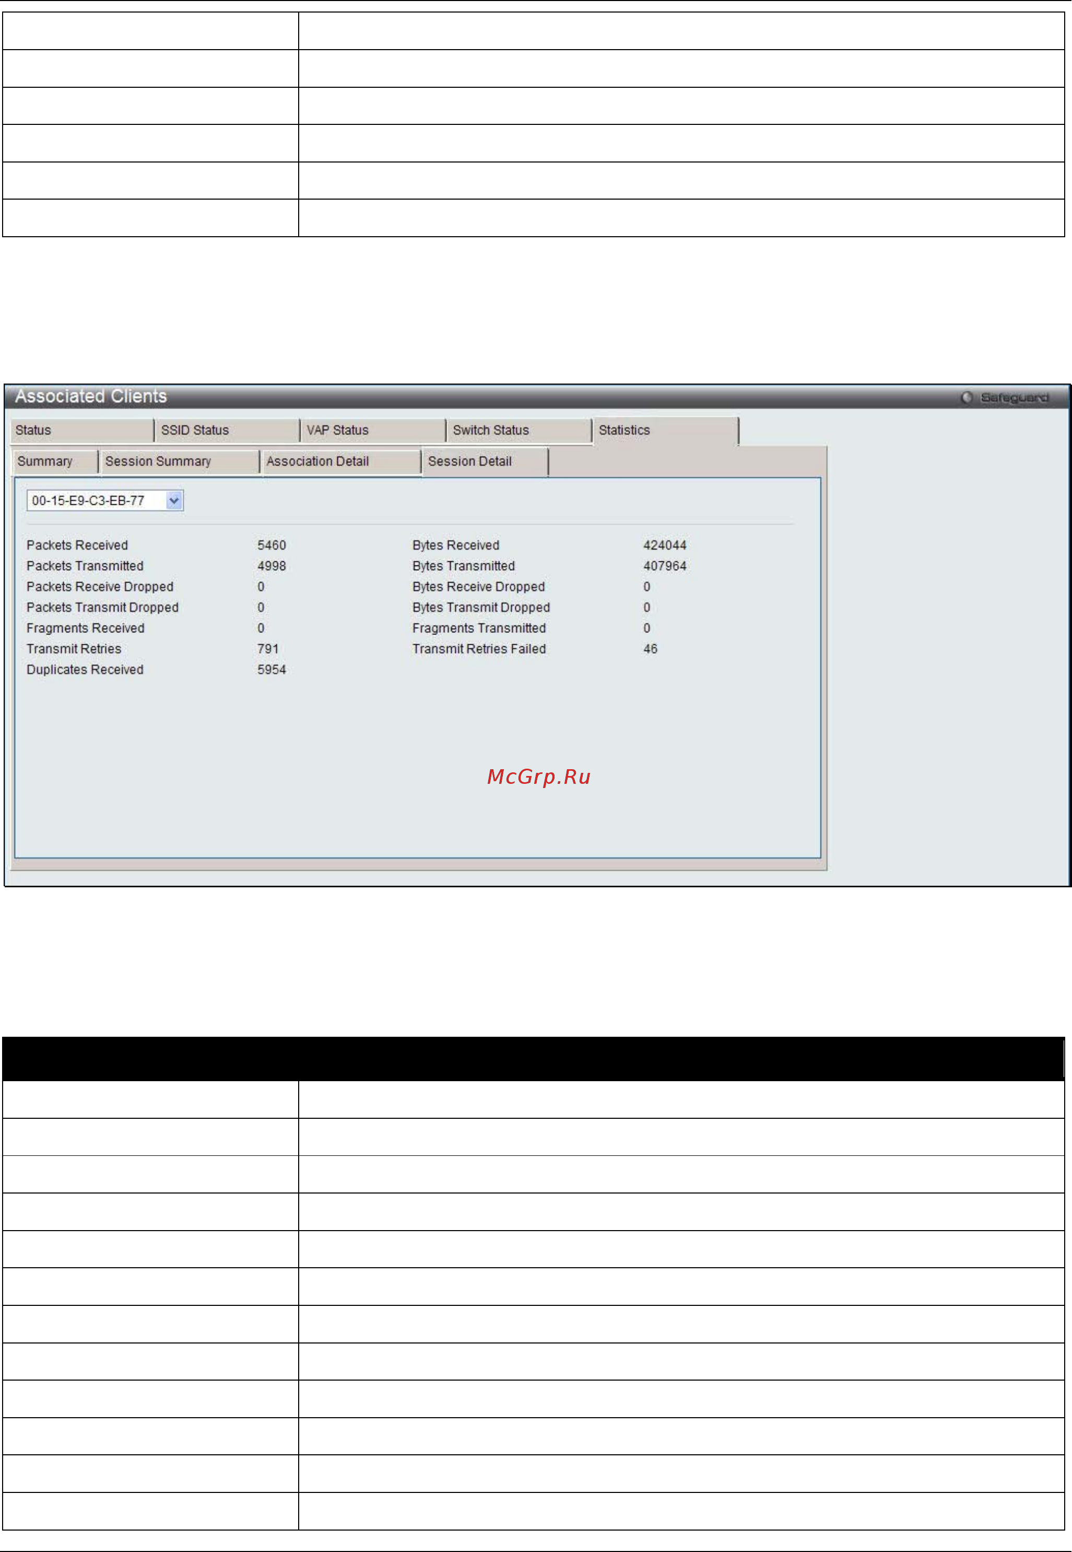Open the MAC address dropdown arrow
The image size is (1072, 1552).
tap(174, 501)
